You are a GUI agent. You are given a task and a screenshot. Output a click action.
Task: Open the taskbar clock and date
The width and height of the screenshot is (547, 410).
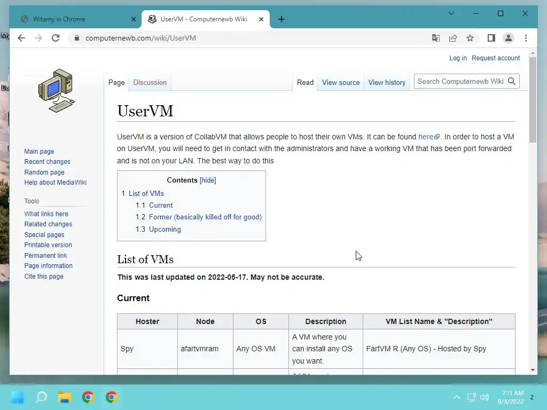pyautogui.click(x=511, y=397)
